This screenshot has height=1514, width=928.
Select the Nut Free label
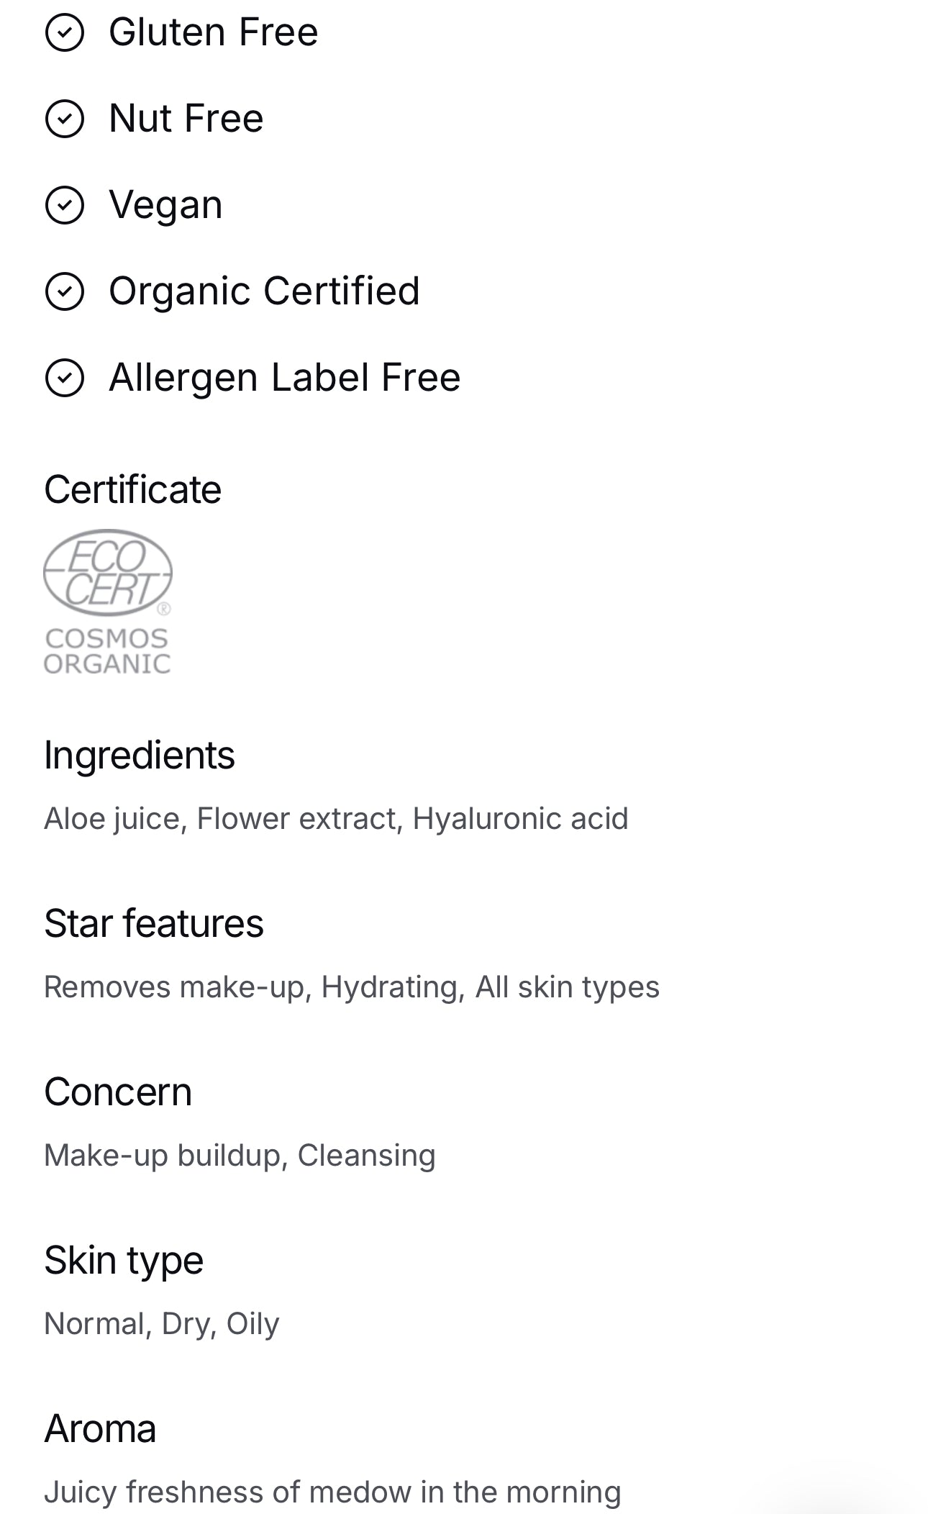[x=186, y=119]
